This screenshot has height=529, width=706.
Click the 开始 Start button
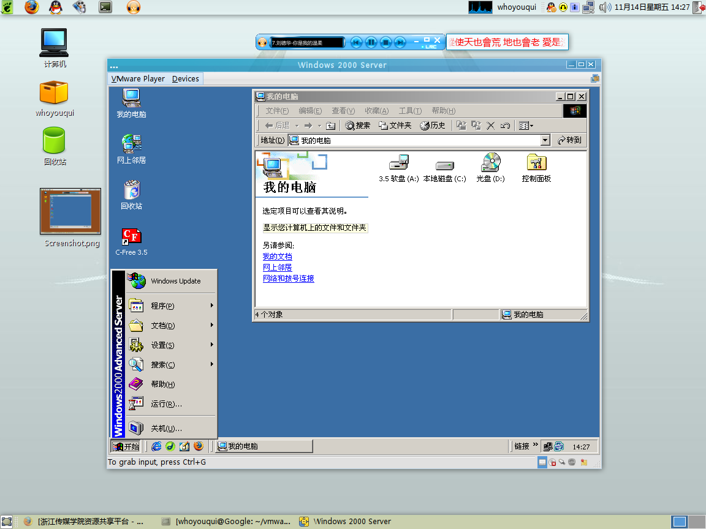click(126, 446)
